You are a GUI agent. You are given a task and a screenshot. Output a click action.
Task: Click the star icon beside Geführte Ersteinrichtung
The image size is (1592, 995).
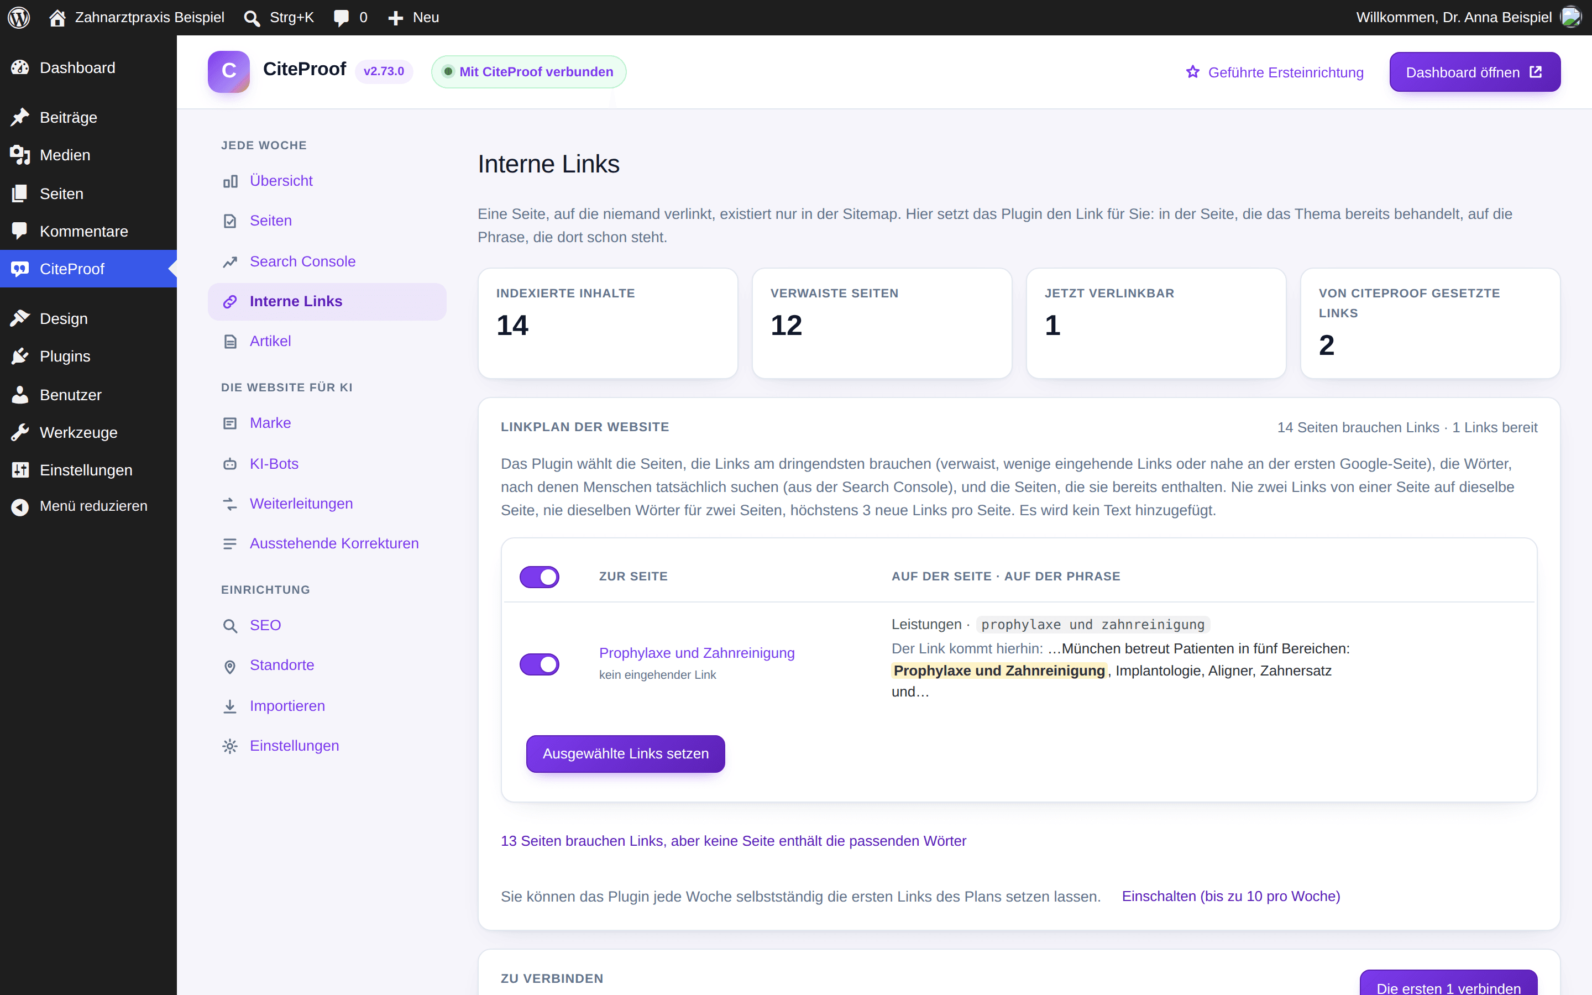(x=1193, y=72)
